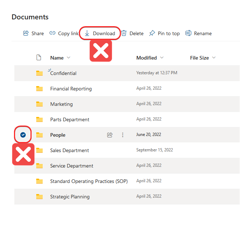
Task: Open Standard Operating Practices (SOP) folder
Action: (x=89, y=181)
